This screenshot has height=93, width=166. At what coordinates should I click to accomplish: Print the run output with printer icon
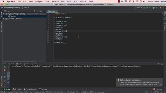[x=8, y=79]
